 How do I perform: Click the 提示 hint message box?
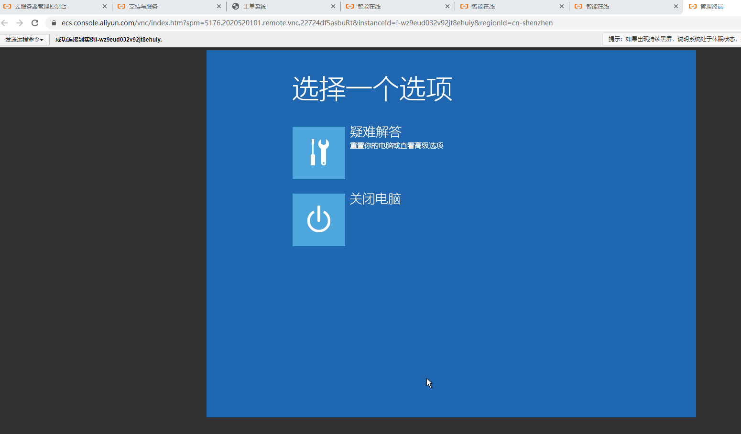pyautogui.click(x=672, y=39)
